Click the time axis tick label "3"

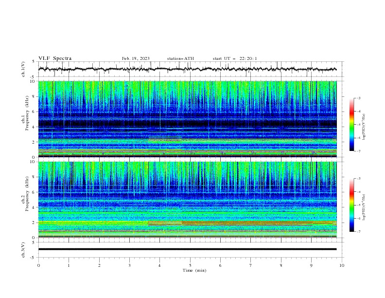point(129,265)
